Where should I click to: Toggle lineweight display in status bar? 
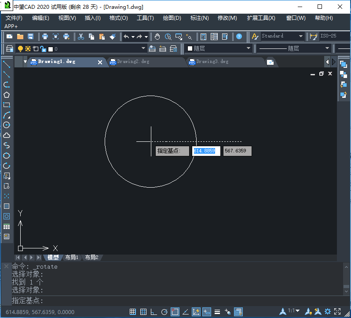[217, 312]
